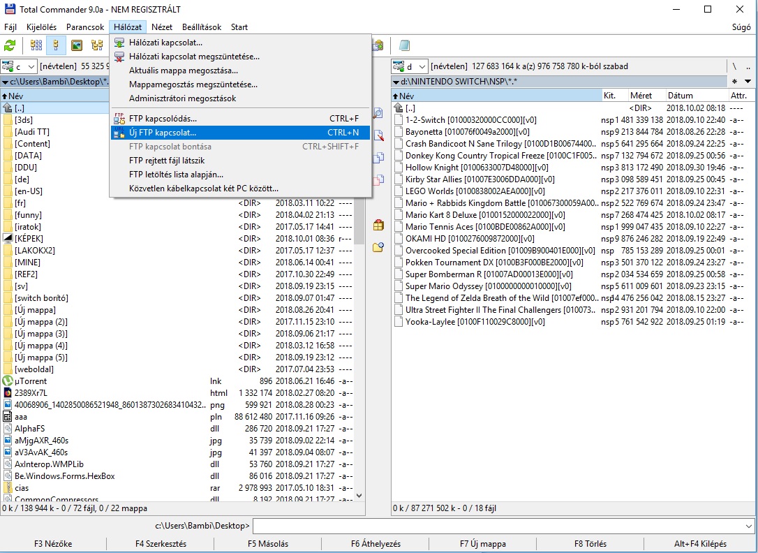The width and height of the screenshot is (758, 553).
Task: Click the µTorrent shortcut icon
Action: 7,381
